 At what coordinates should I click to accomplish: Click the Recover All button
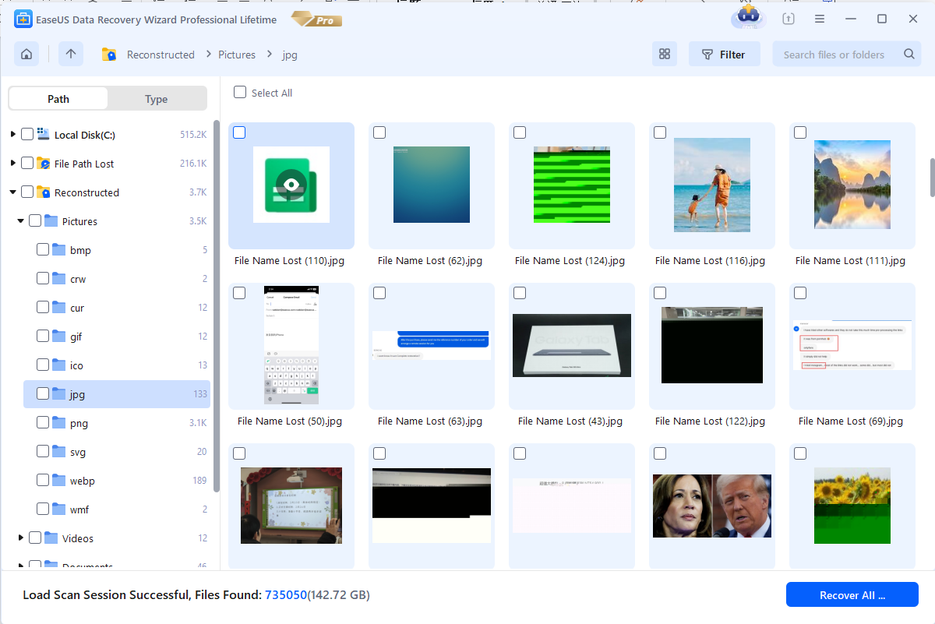tap(852, 594)
